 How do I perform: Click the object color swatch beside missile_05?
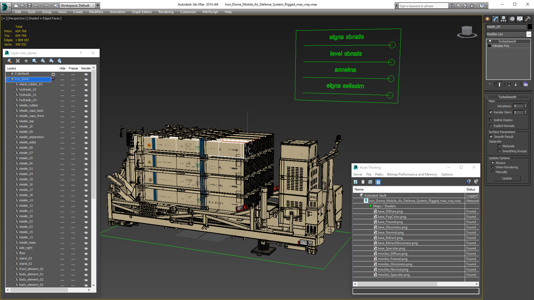click(x=530, y=27)
